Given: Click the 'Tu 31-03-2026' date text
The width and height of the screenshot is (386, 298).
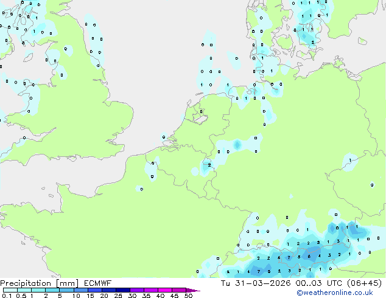Looking at the screenshot, I should click(x=256, y=283).
